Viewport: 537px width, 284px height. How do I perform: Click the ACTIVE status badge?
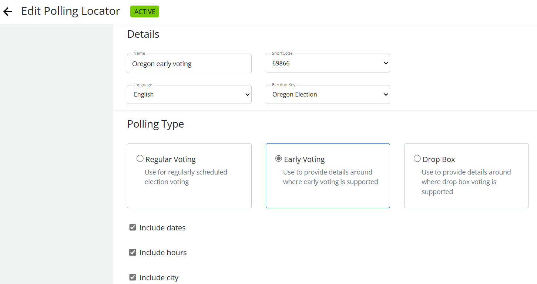point(144,11)
